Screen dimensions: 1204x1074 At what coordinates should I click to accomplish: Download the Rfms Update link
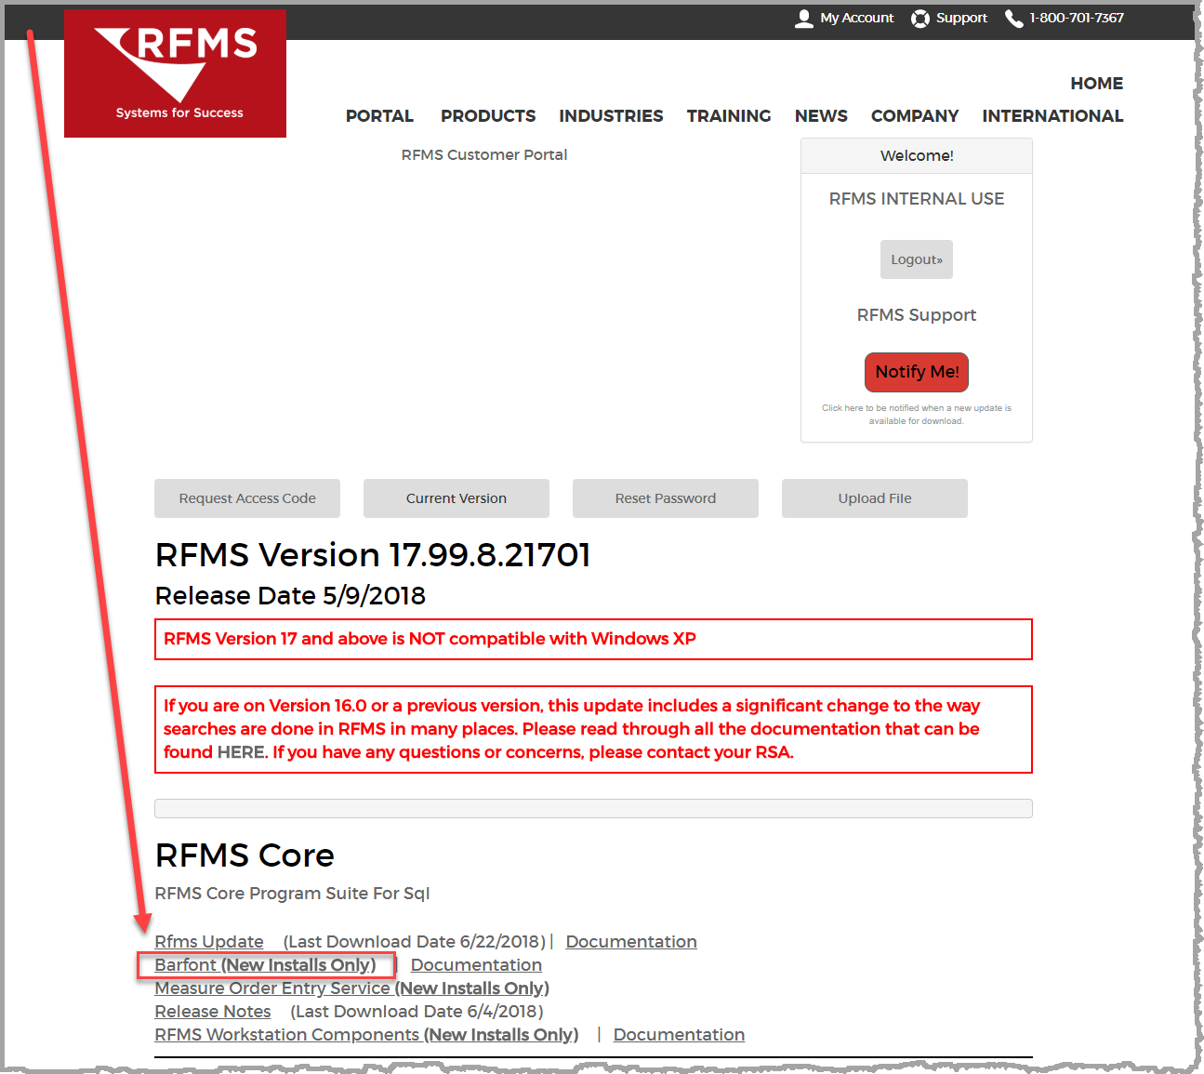[209, 942]
